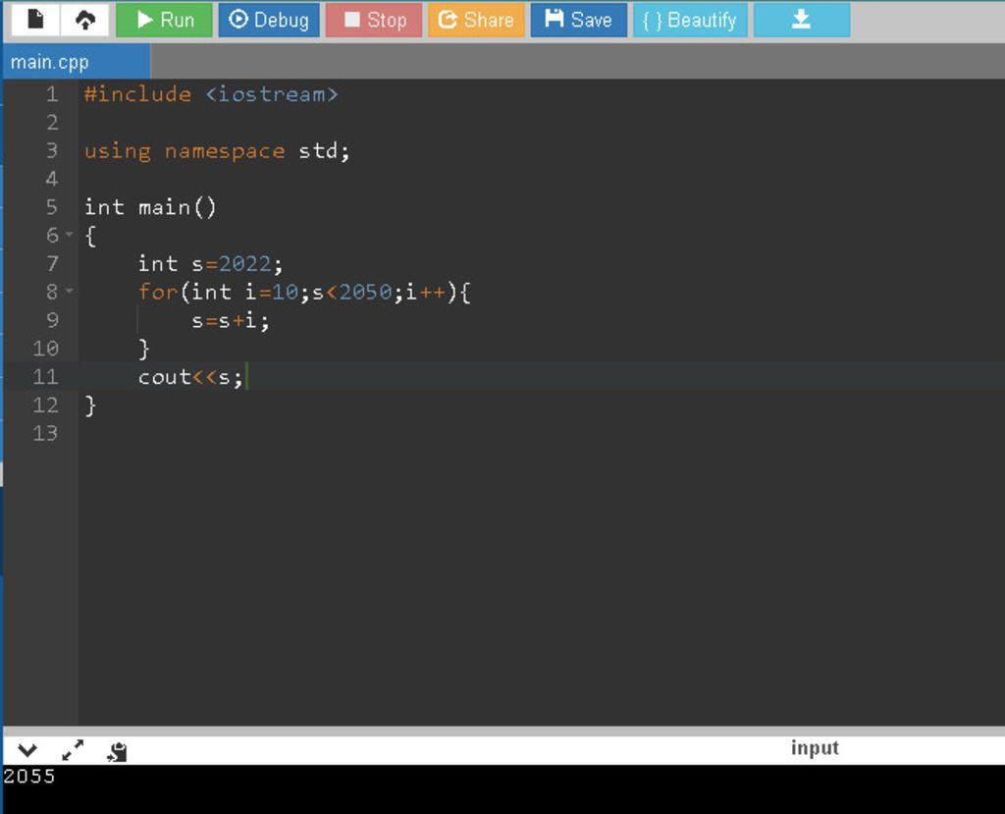Click the for loop header on line 8
The height and width of the screenshot is (814, 1005).
point(304,292)
